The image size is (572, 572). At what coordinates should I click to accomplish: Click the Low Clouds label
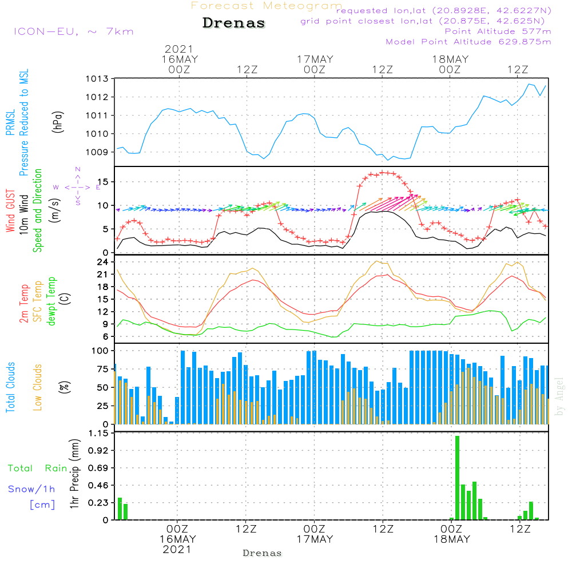tap(38, 387)
